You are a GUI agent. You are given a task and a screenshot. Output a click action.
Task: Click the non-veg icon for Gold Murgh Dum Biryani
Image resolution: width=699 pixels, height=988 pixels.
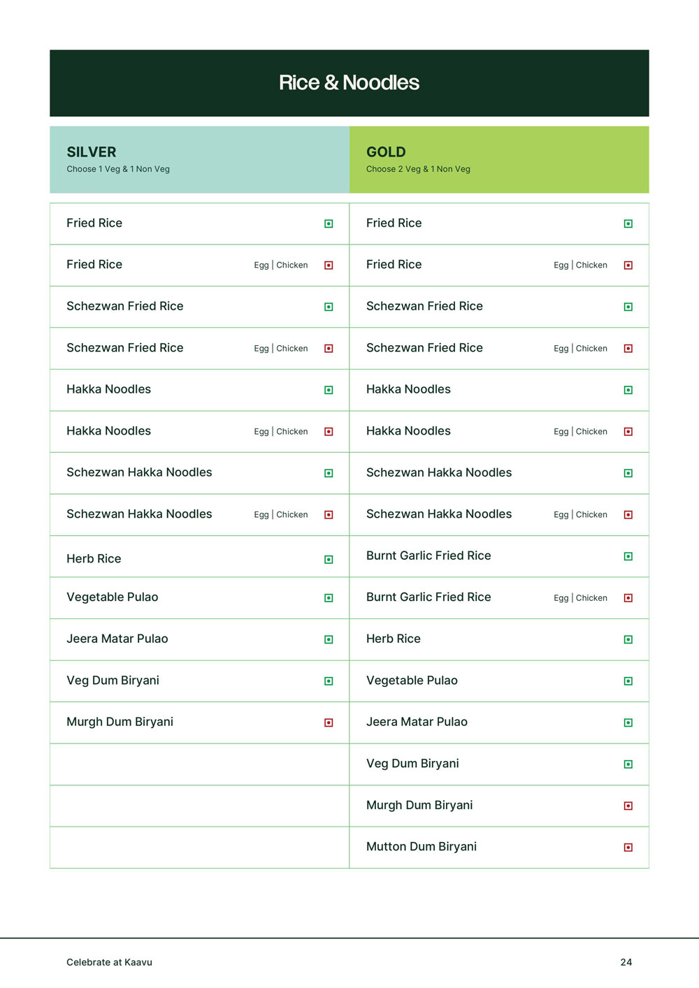tap(628, 806)
